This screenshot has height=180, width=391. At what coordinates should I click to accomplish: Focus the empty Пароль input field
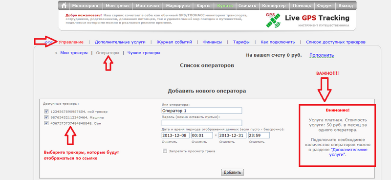pos(202,123)
